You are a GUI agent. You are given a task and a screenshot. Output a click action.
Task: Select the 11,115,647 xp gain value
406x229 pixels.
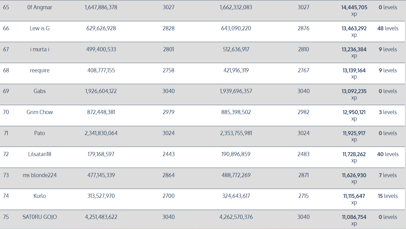tap(354, 196)
